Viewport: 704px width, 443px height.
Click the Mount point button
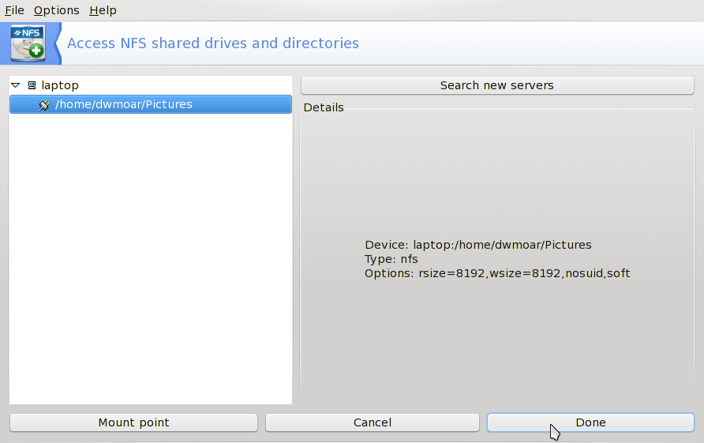point(133,422)
